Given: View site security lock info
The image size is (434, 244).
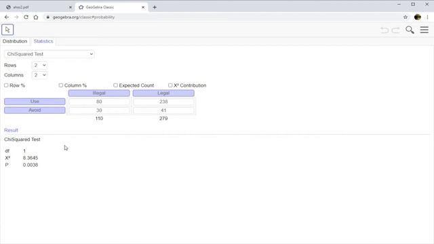Looking at the screenshot, I should [48, 17].
